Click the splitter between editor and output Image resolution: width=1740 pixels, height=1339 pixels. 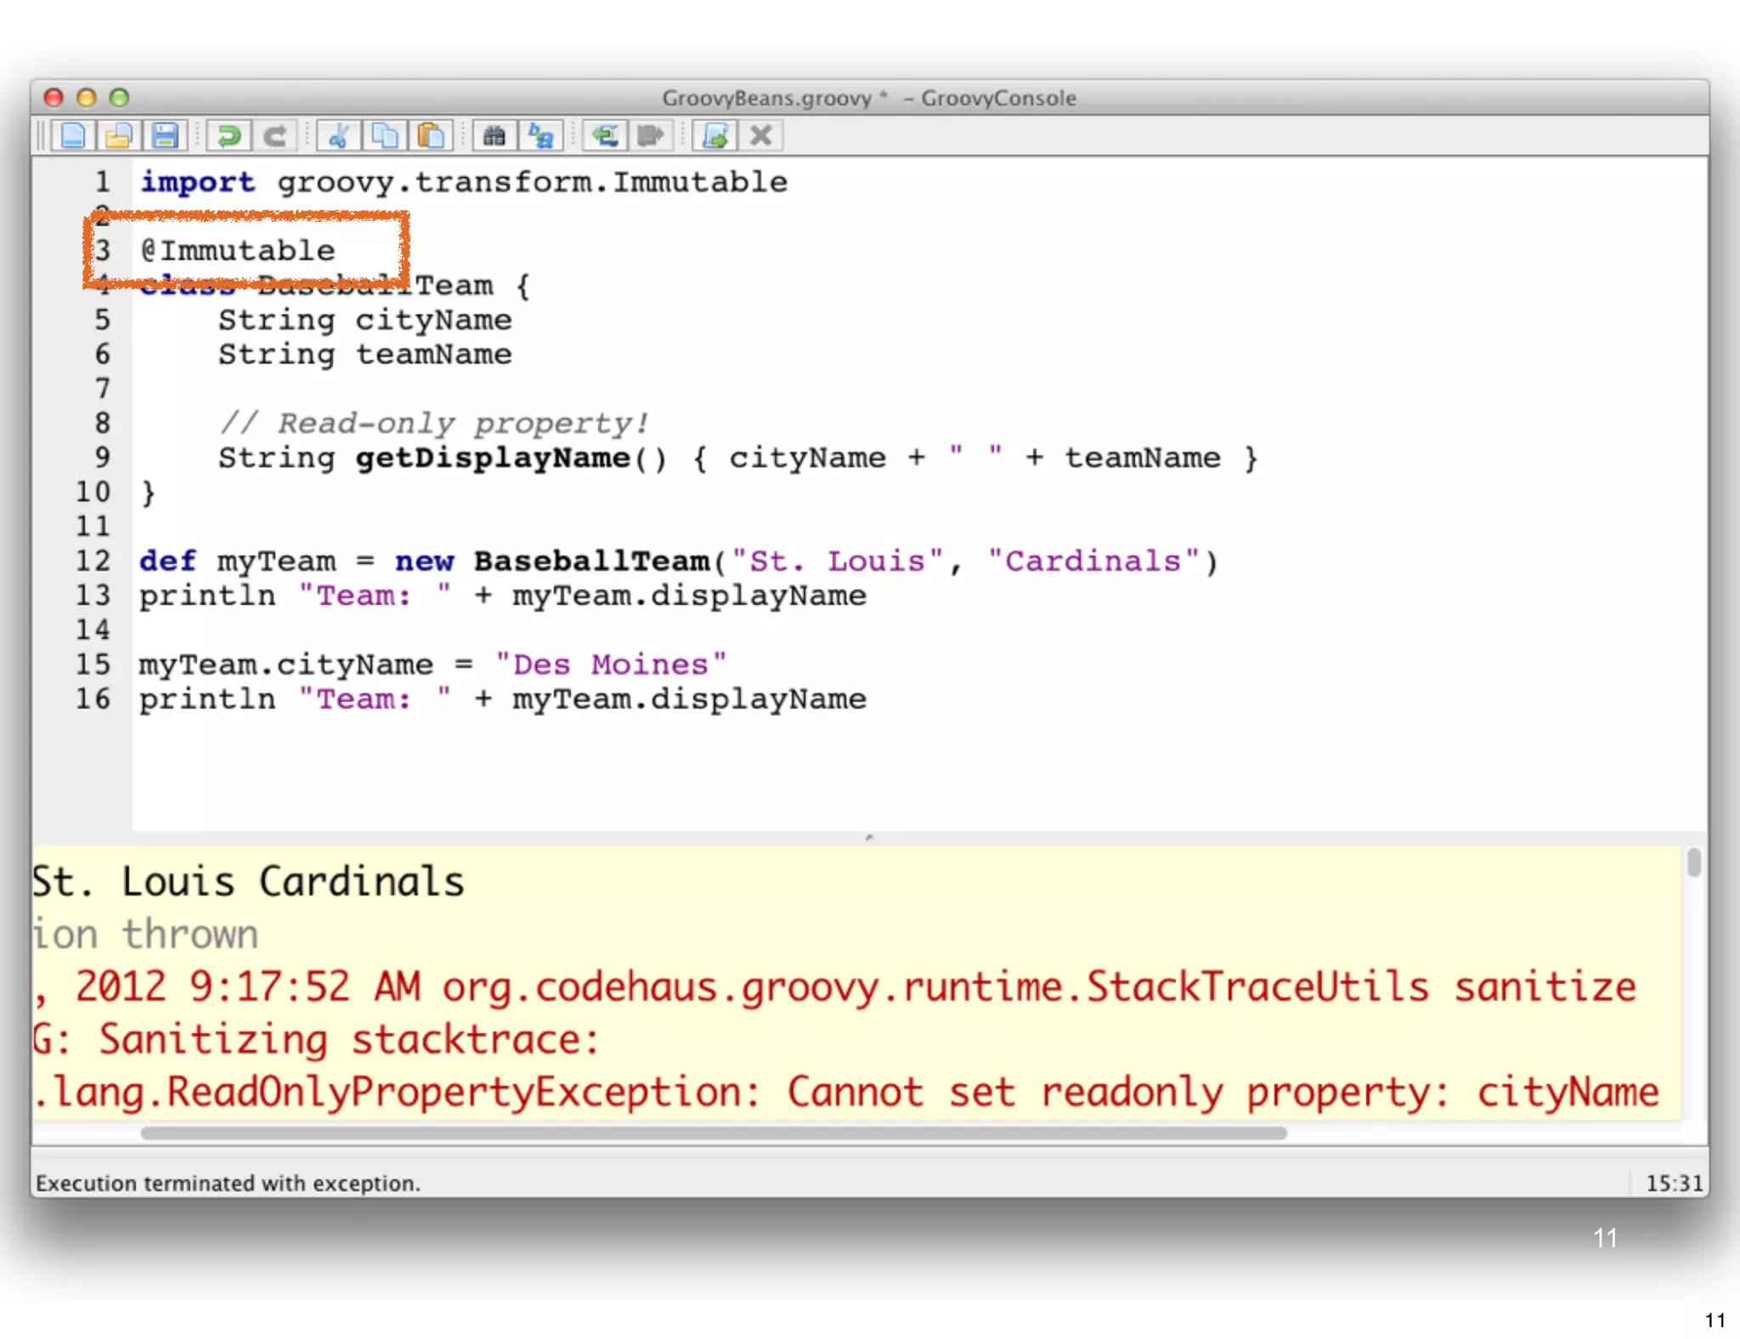(x=868, y=838)
